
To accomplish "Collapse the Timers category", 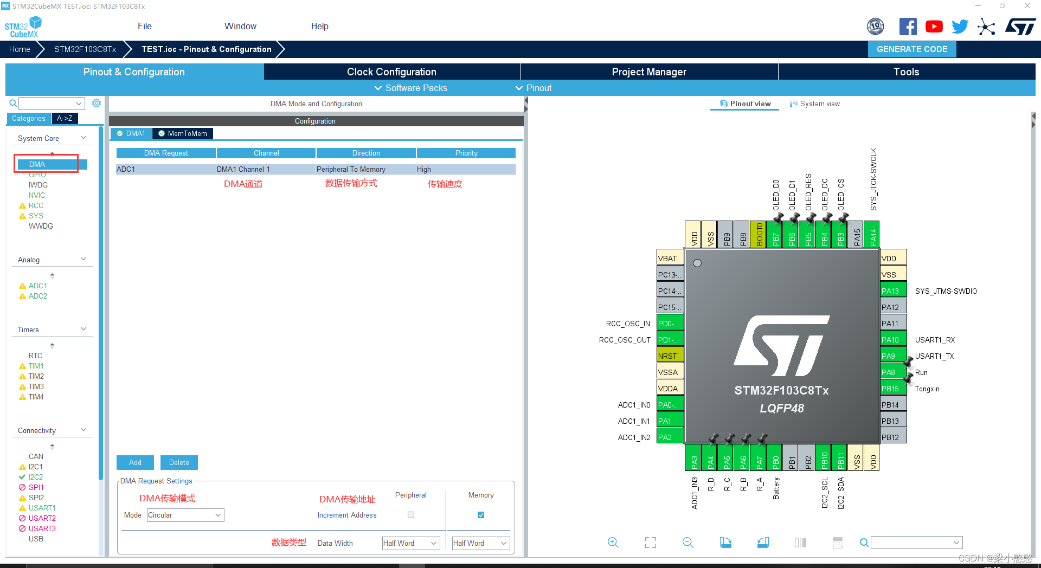I will 83,329.
